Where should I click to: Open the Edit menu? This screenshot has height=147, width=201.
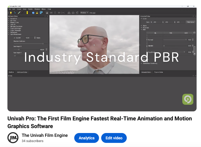(x=14, y=9)
